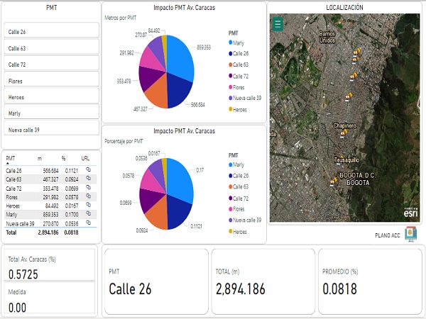426x319 pixels.
Task: Sort the table by the % column header
Action: pos(63,158)
